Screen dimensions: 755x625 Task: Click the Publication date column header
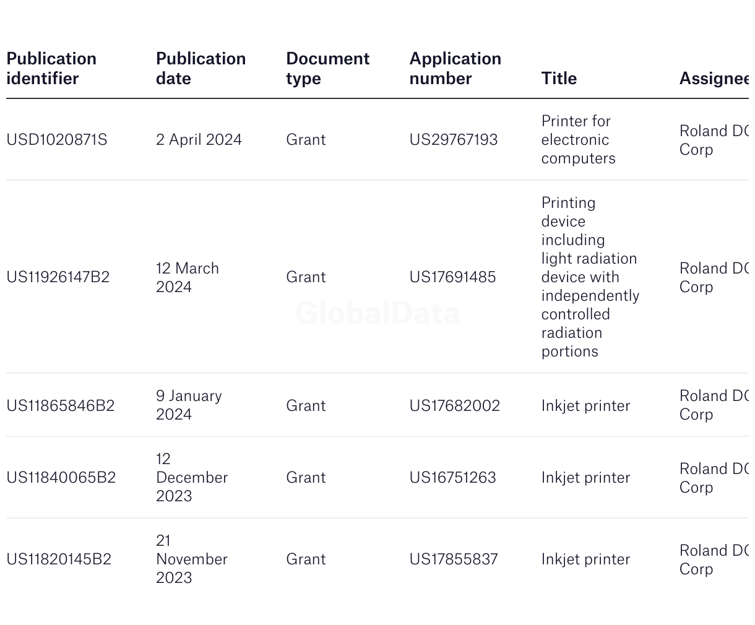point(201,68)
